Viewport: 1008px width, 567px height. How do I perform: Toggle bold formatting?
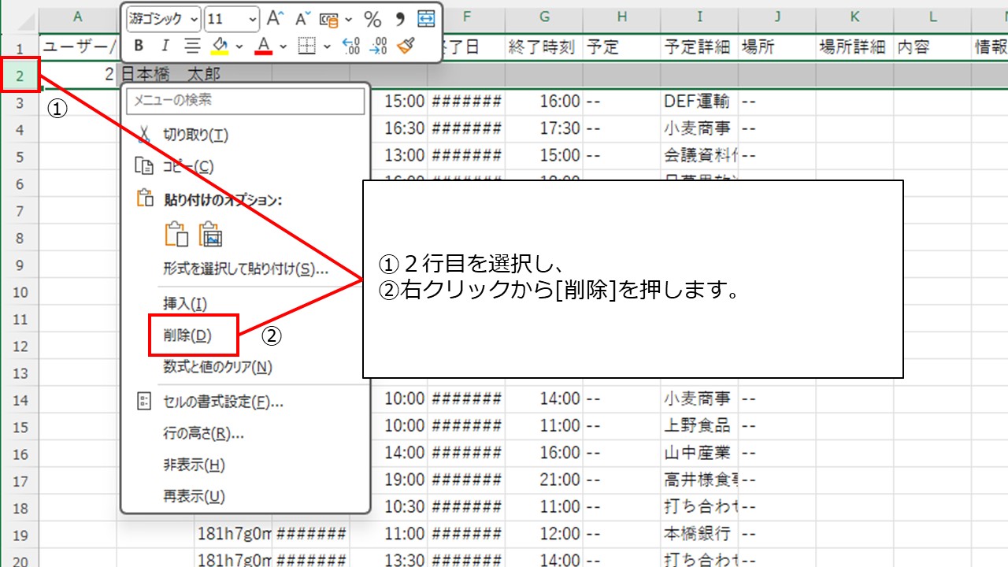click(139, 46)
